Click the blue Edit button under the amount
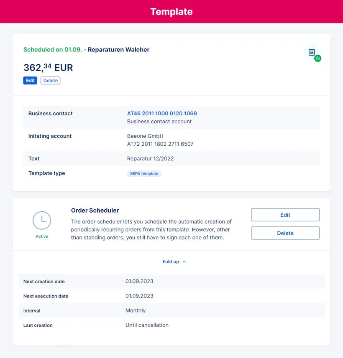 pyautogui.click(x=30, y=80)
